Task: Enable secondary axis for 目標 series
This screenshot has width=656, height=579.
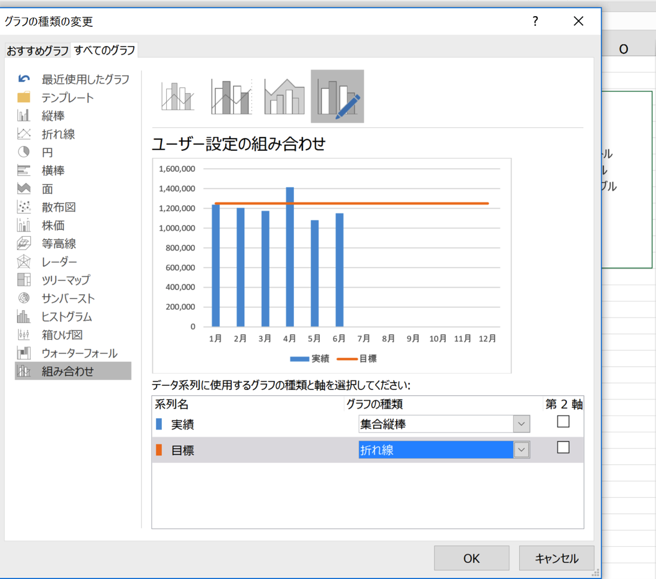Action: [x=563, y=447]
